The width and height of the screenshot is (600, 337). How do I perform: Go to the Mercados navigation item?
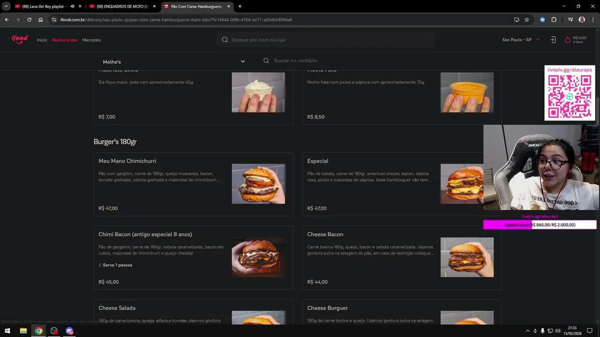(x=91, y=40)
